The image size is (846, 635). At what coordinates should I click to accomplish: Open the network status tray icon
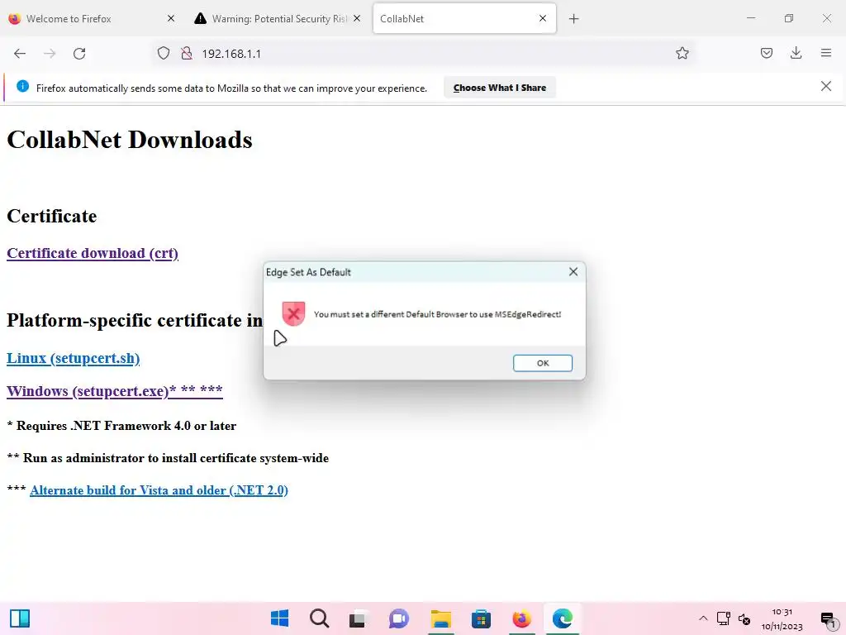[x=724, y=618]
